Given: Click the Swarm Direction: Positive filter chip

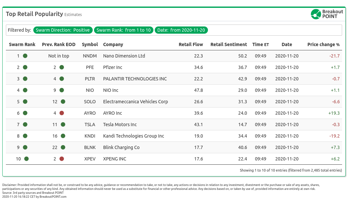Looking at the screenshot, I should pyautogui.click(x=63, y=30).
